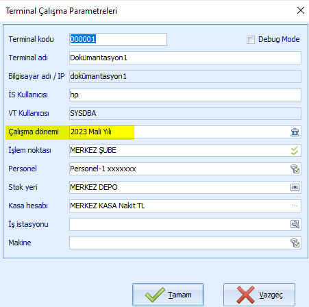The height and width of the screenshot is (307, 309).
Task: Confirm with the Tamam button
Action: point(168,295)
